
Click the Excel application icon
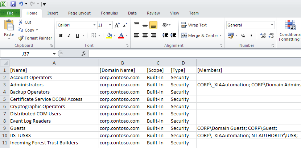click(3, 4)
